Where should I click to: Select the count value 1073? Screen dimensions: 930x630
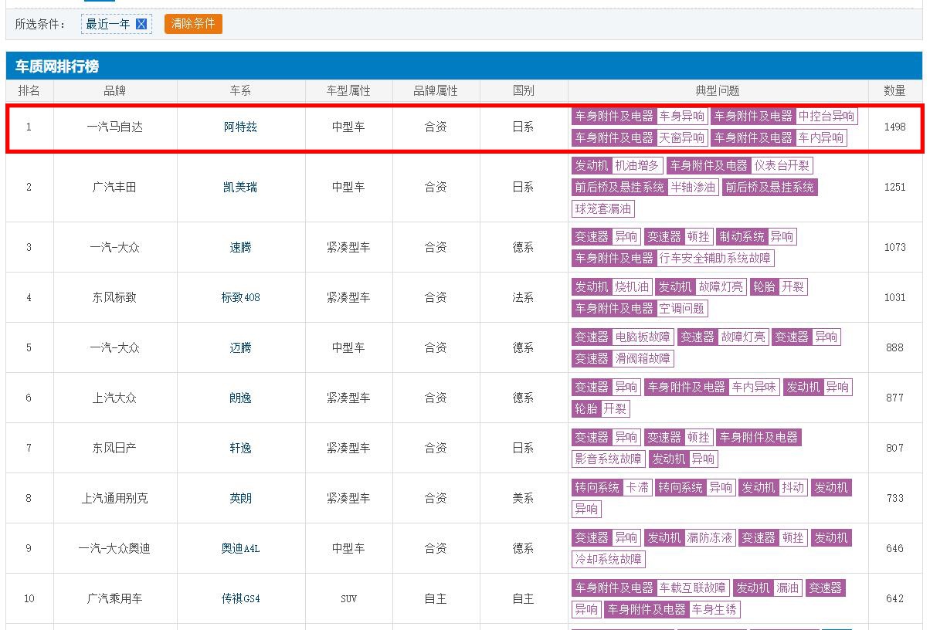pos(894,247)
